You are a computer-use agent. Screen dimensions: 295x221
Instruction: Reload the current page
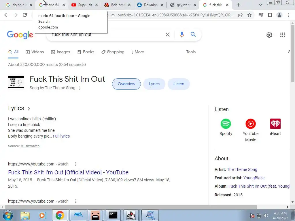pyautogui.click(x=25, y=15)
